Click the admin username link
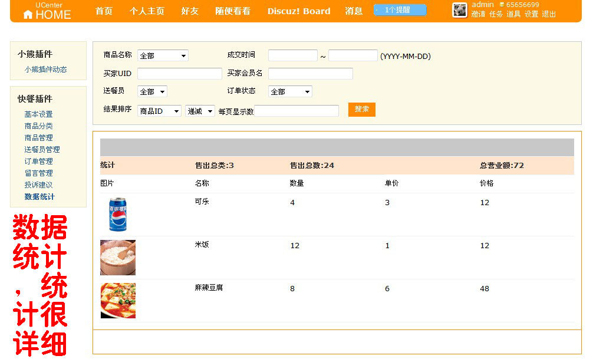 point(483,5)
